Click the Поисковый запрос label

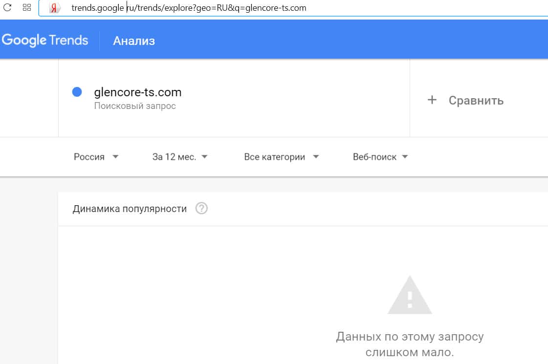[x=134, y=106]
